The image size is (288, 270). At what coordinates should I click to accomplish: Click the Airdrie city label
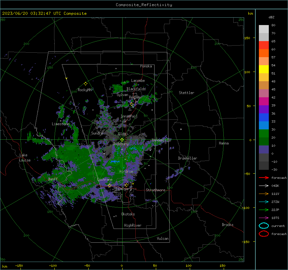pyautogui.click(x=126, y=171)
